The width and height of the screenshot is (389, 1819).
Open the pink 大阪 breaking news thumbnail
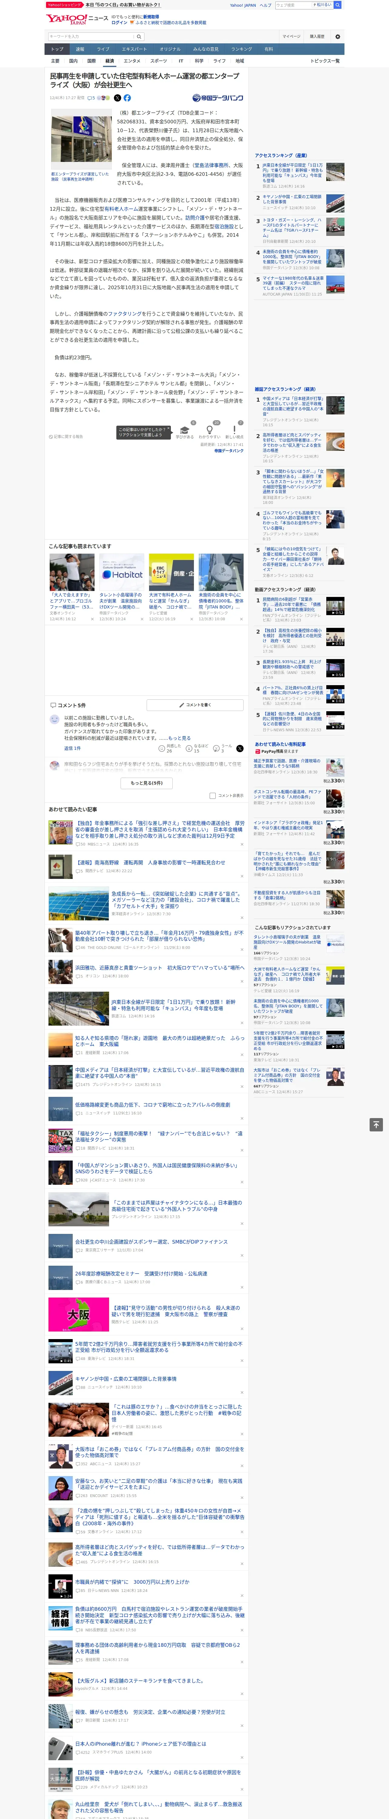(78, 1314)
